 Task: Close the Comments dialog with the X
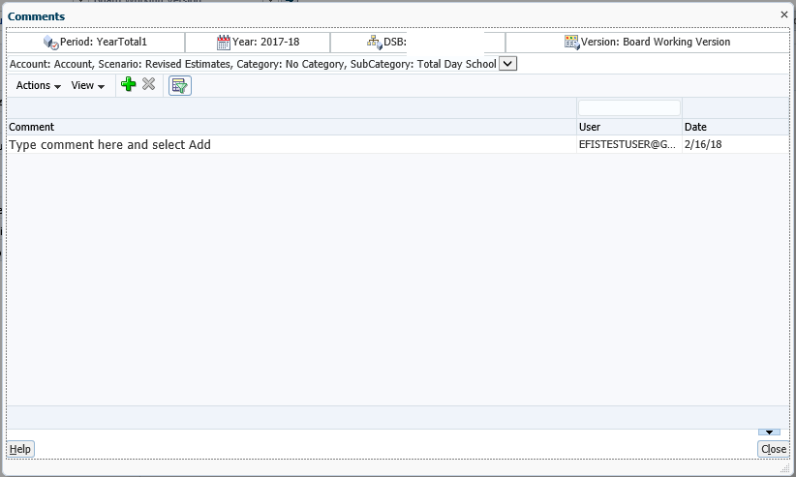click(784, 15)
